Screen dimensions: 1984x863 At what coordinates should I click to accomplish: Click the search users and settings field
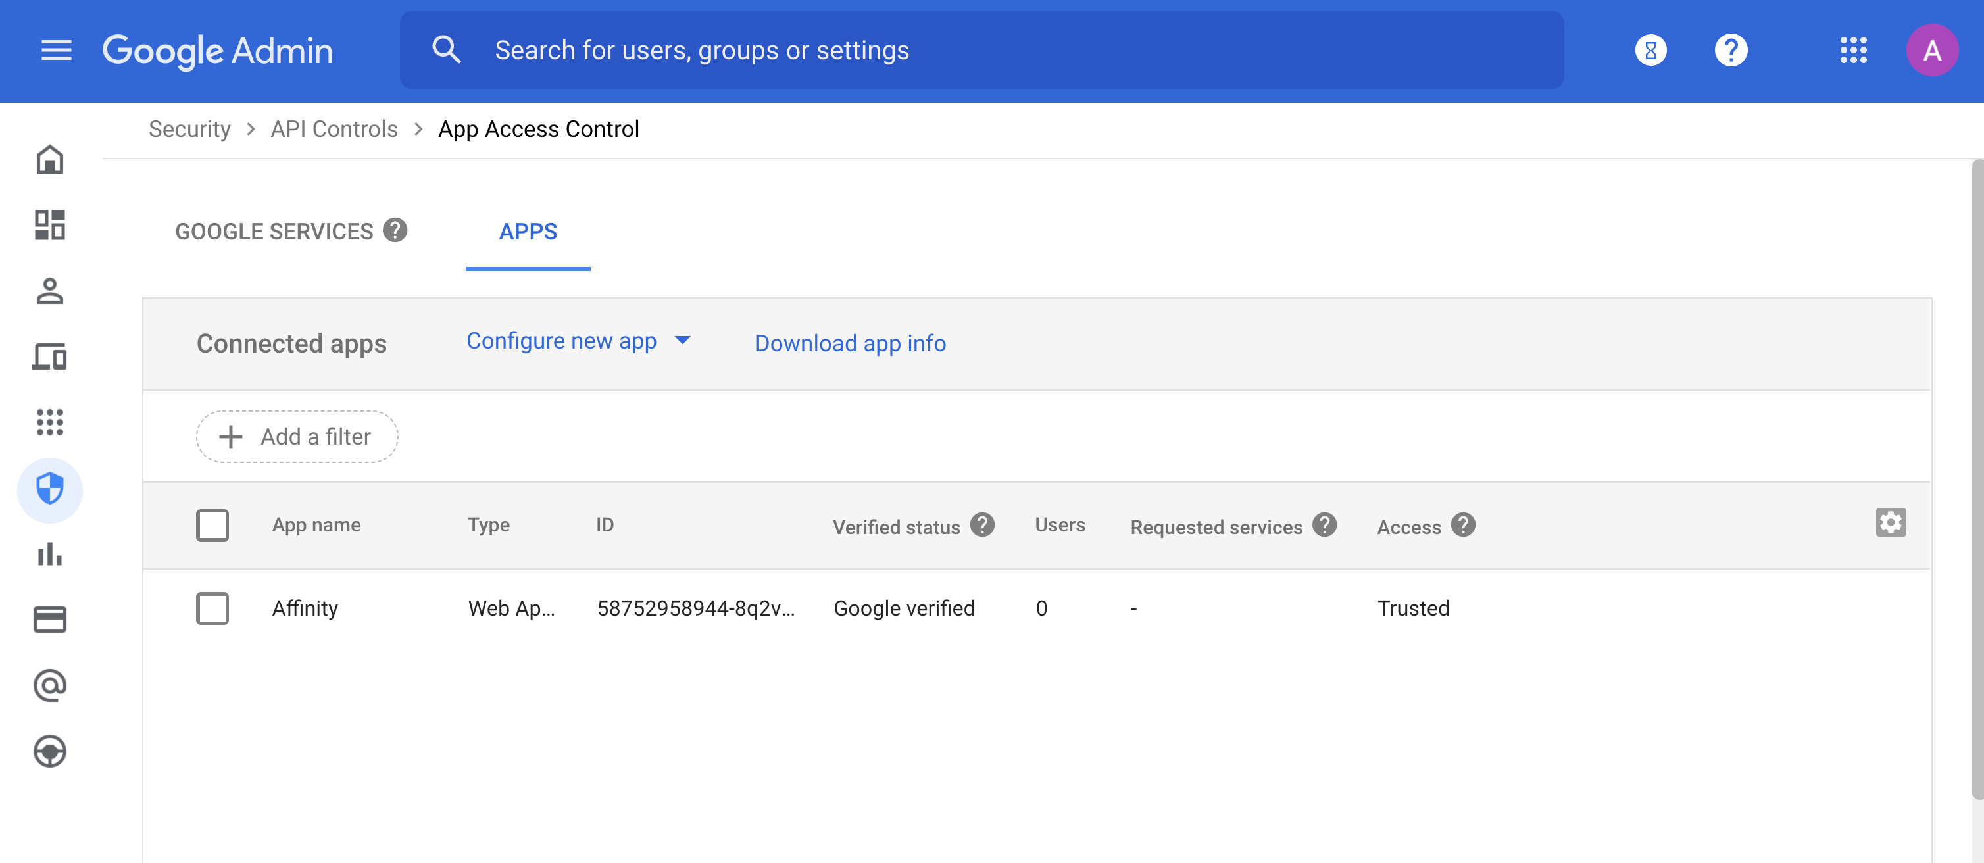tap(981, 51)
